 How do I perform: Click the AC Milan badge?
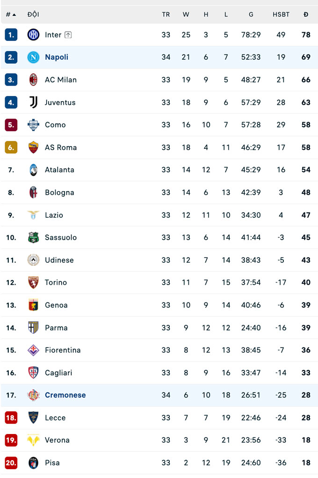[x=33, y=80]
